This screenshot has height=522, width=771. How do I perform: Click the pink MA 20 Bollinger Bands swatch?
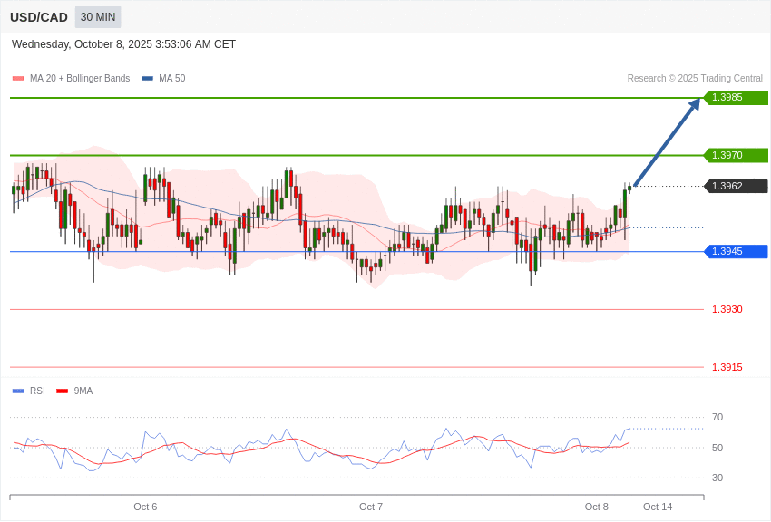[x=18, y=79]
